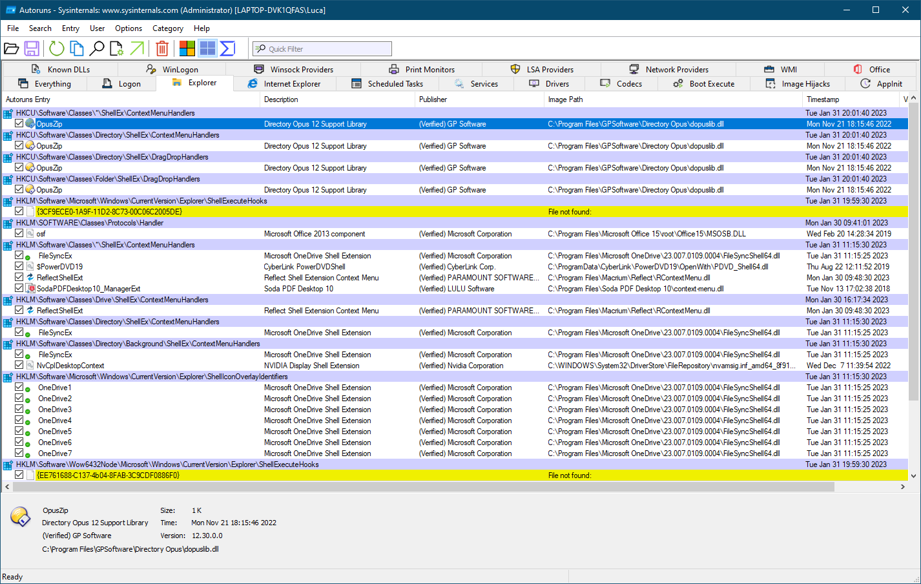The height and width of the screenshot is (584, 921).
Task: Select the (Verified) LULU Software publisher cell
Action: (456, 289)
